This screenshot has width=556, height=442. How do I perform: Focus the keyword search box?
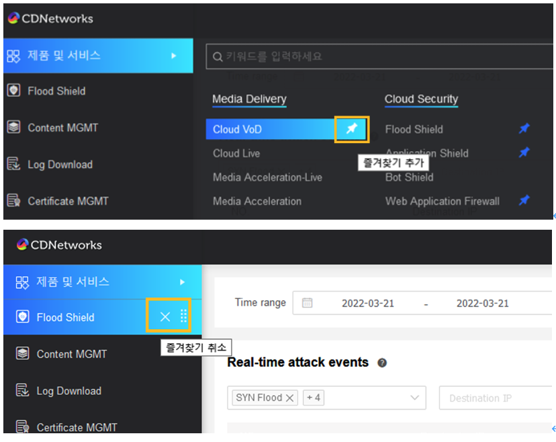[x=376, y=57]
